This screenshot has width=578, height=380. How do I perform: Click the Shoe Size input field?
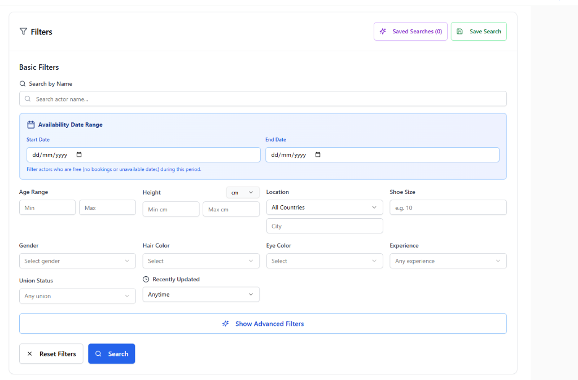pyautogui.click(x=448, y=207)
